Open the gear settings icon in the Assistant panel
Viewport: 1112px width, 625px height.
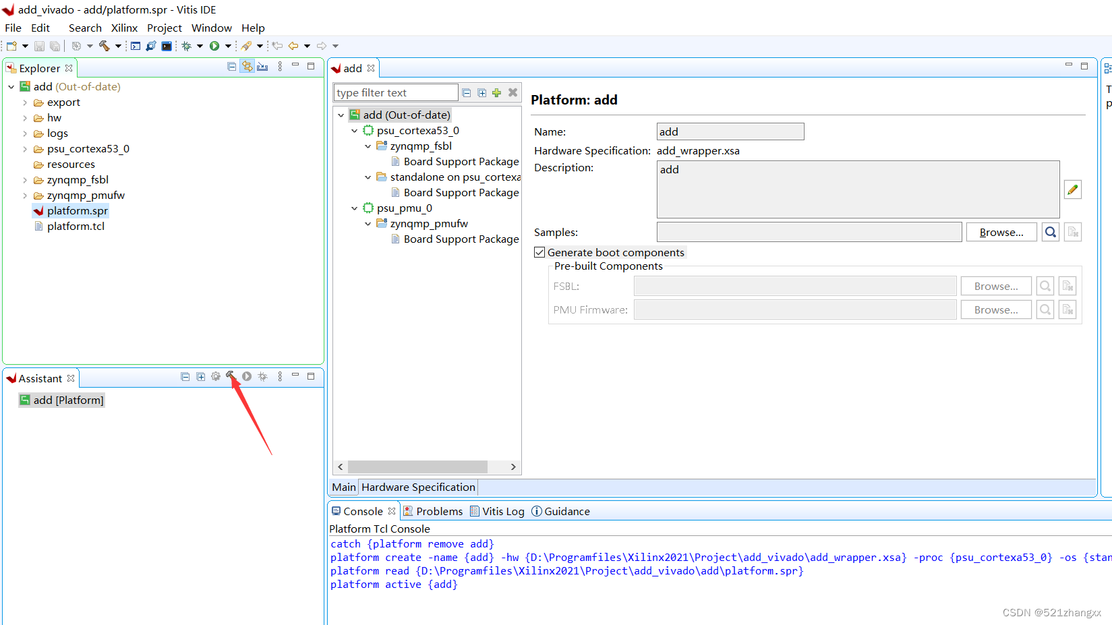[x=215, y=376]
